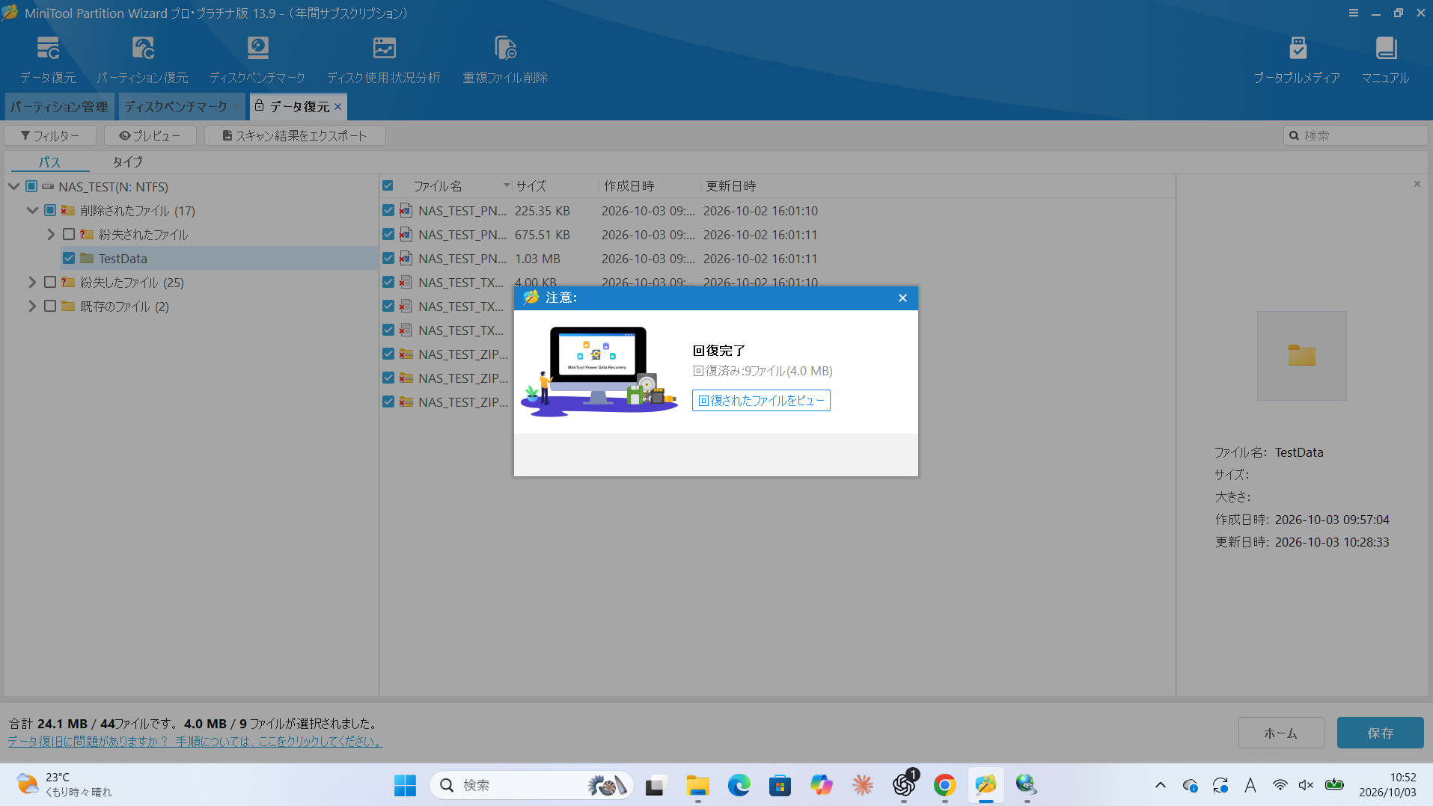Check the 紛失されたファイル folder checkbox
Viewport: 1433px width, 806px height.
69,234
